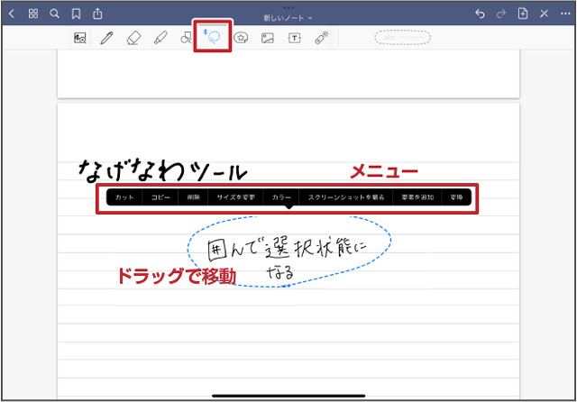Viewport: 577px width, 402px height.
Task: Select the Lasso tool in the toolbar
Action: click(x=214, y=38)
